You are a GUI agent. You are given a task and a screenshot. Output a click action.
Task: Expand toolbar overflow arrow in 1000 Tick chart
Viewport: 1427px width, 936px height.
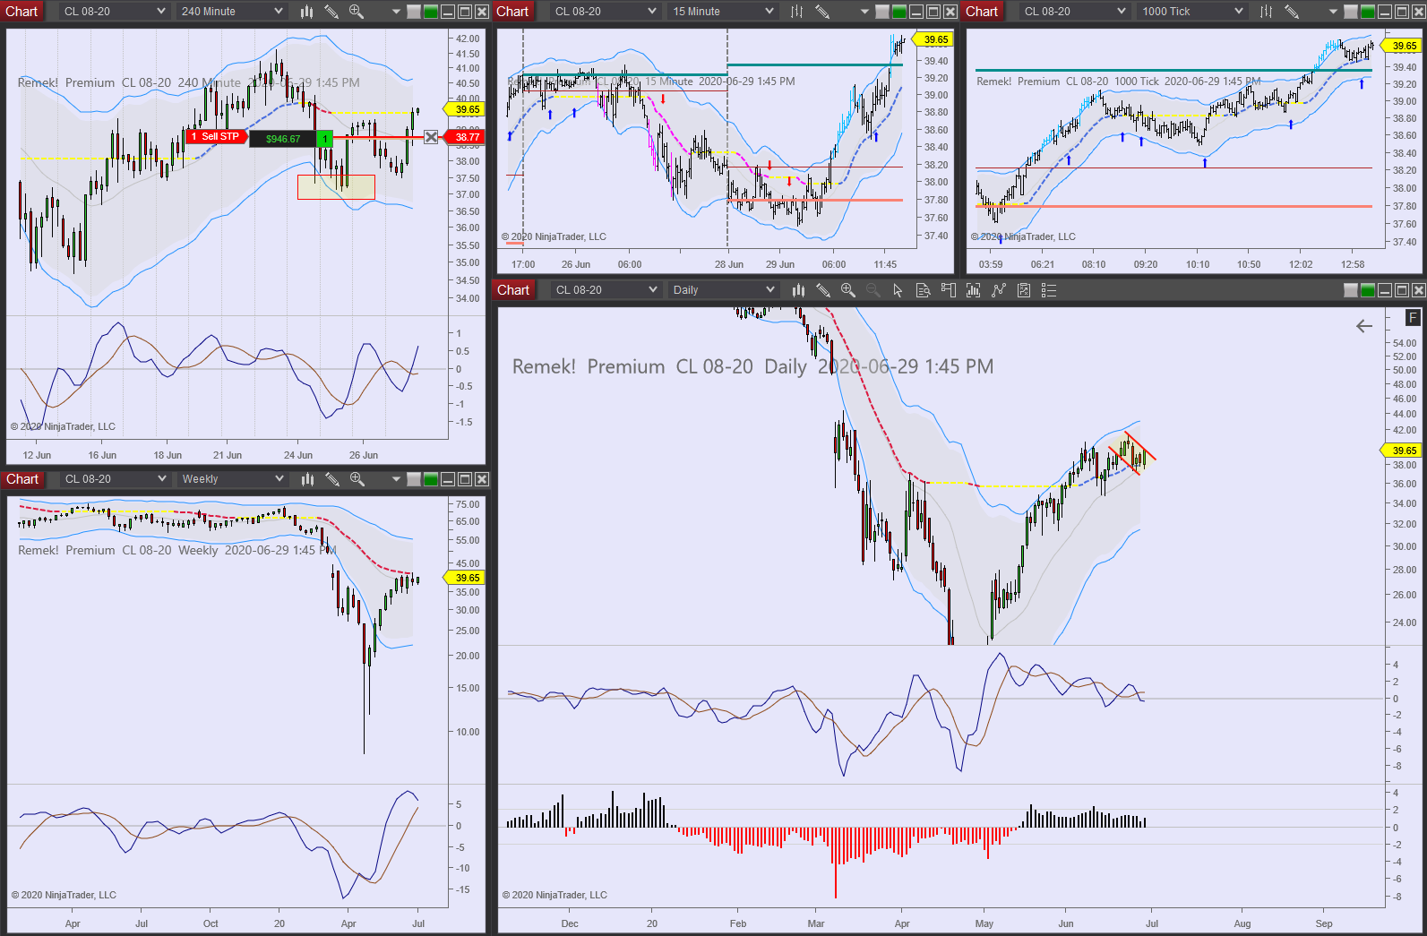(1333, 13)
